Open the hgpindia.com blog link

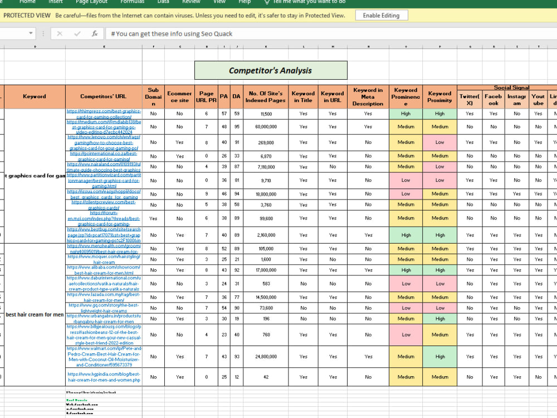tap(104, 377)
